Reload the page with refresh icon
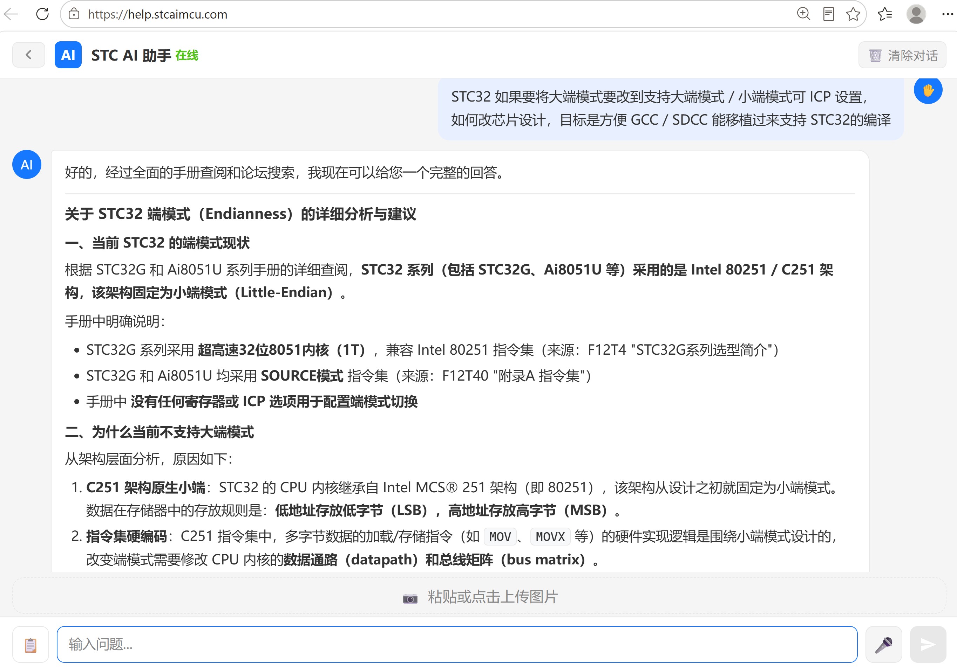 [x=42, y=14]
